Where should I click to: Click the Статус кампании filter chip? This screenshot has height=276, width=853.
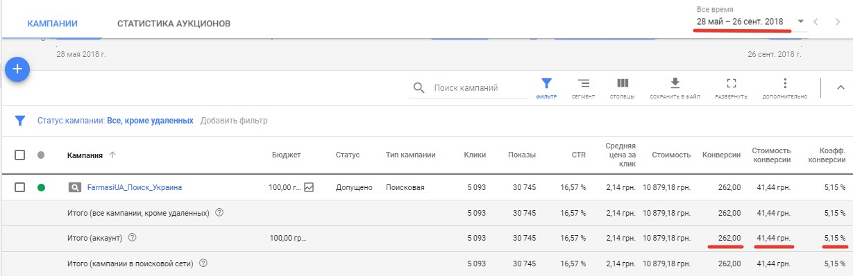[x=115, y=121]
